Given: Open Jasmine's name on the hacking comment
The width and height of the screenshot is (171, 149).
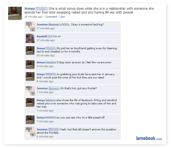Looking at the screenshot, I should point(42,24).
